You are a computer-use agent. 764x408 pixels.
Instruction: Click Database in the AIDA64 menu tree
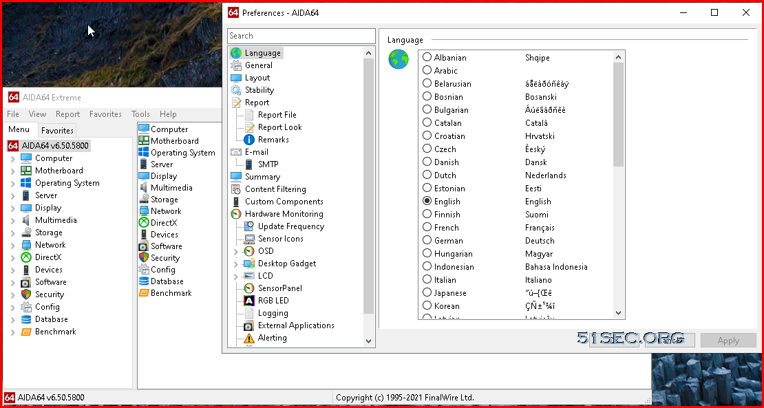(51, 319)
